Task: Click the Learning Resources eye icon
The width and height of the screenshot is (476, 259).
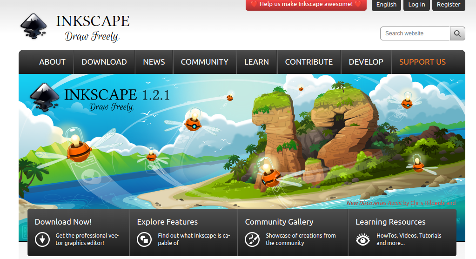Action: click(363, 239)
